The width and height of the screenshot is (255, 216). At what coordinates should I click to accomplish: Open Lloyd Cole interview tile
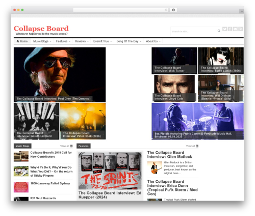(x=174, y=88)
